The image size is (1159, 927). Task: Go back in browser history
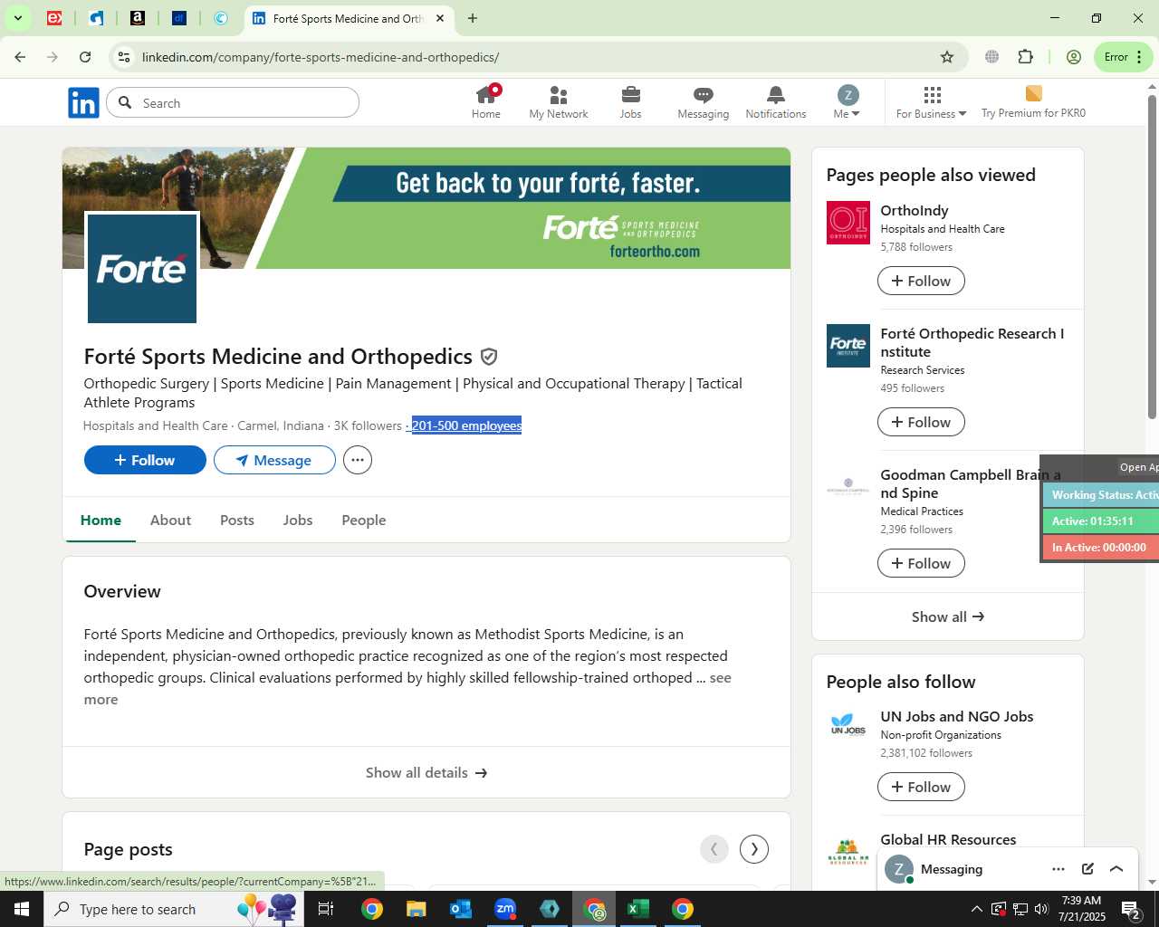[x=20, y=57]
